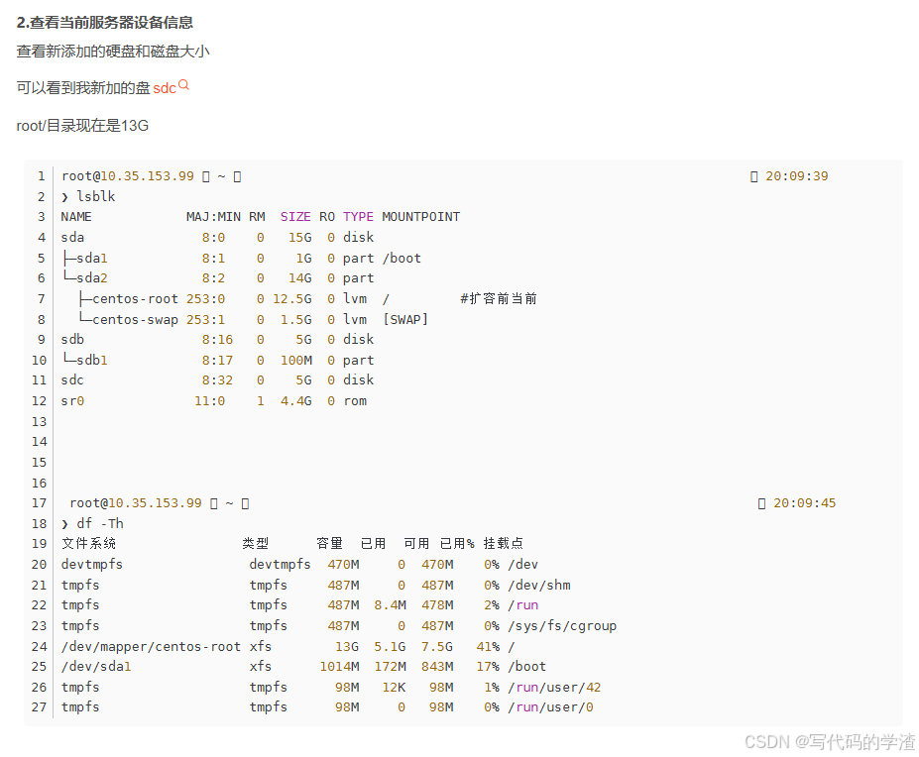Click the 挂载点 column header
Screen dimensions: 919x757
click(x=504, y=544)
